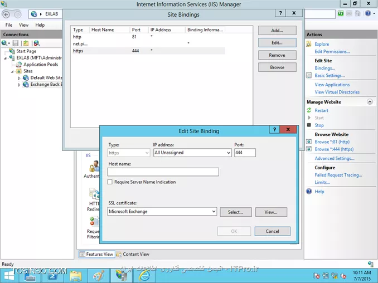Viewport: 378px width, 283px height.
Task: Open Internet Explorer from taskbar
Action: (144, 276)
